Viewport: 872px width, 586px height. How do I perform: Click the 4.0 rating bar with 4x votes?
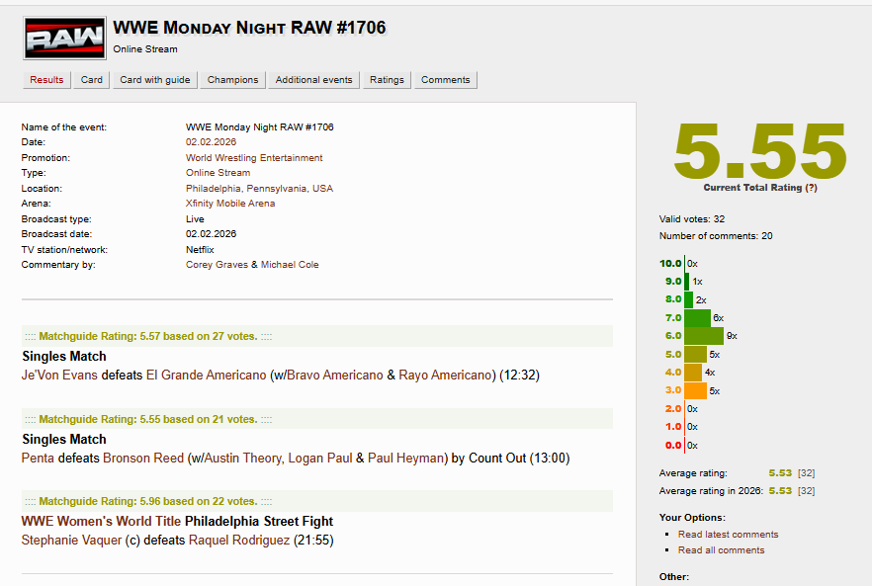(x=693, y=373)
